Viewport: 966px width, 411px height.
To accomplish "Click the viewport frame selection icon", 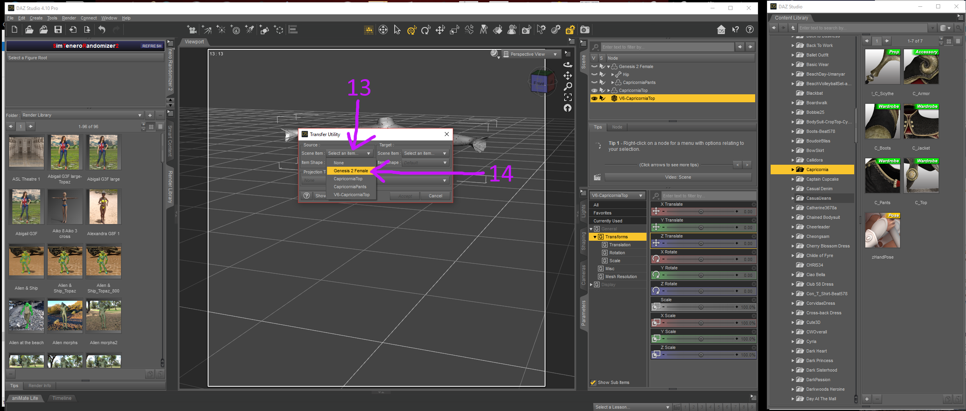I will [568, 97].
